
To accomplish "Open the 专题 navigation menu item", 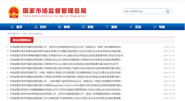I will pos(162,27).
